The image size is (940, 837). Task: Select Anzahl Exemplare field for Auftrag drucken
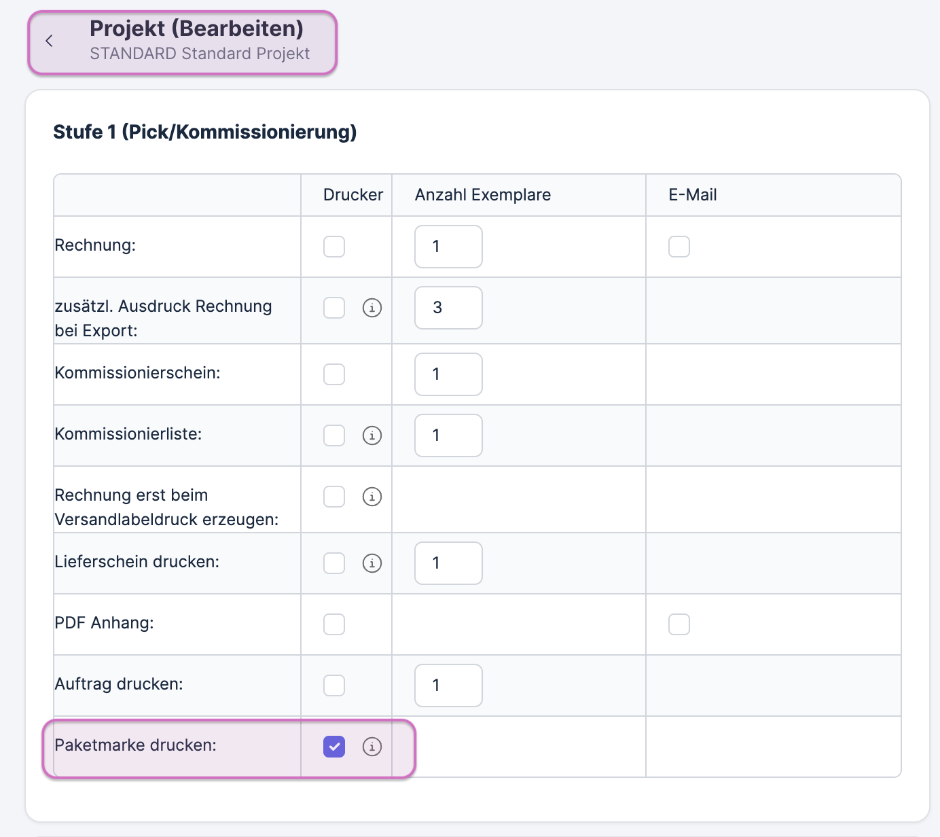coord(448,685)
